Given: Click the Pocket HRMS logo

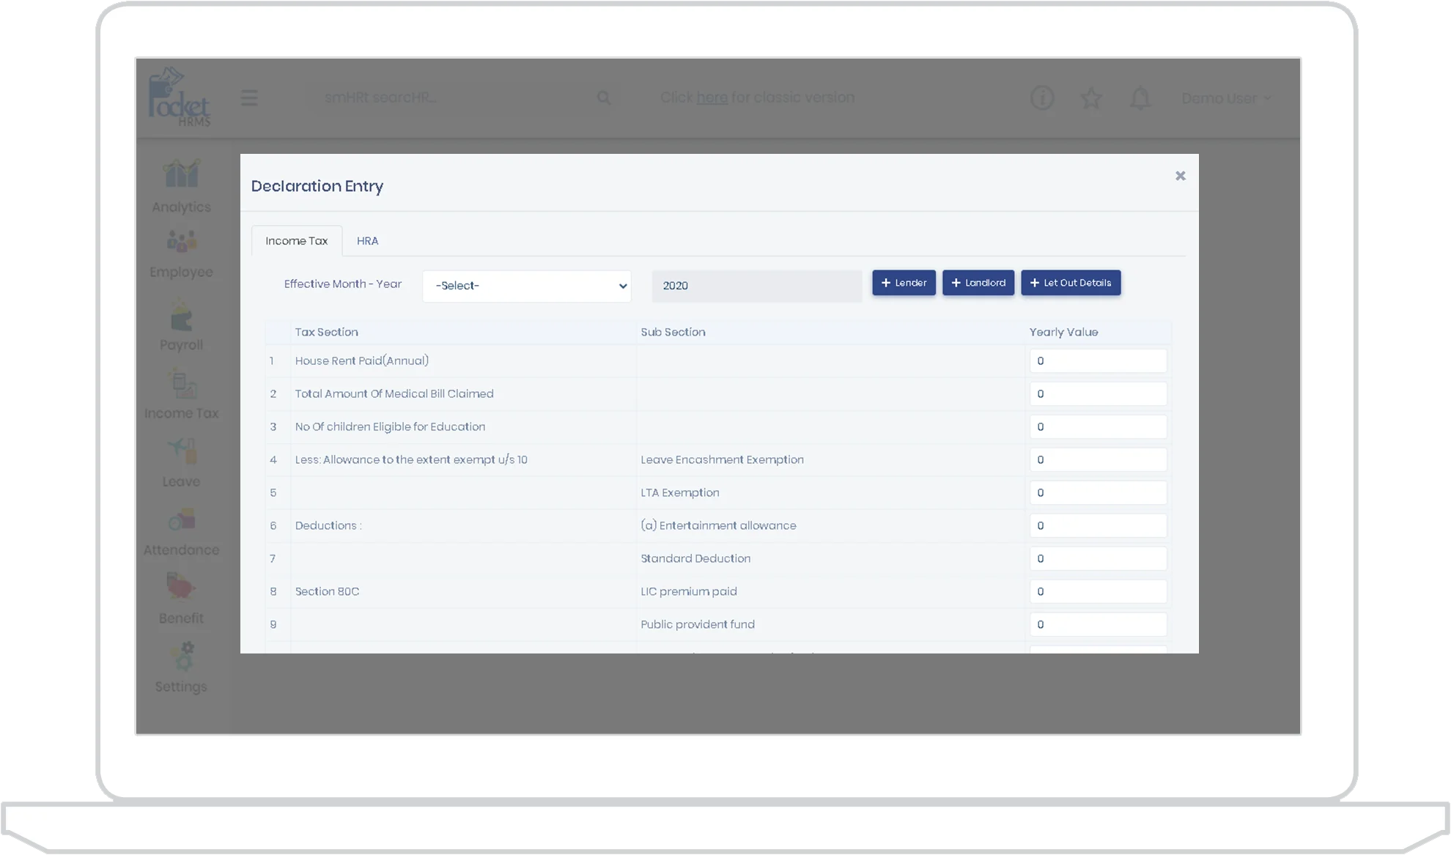Looking at the screenshot, I should [x=180, y=97].
